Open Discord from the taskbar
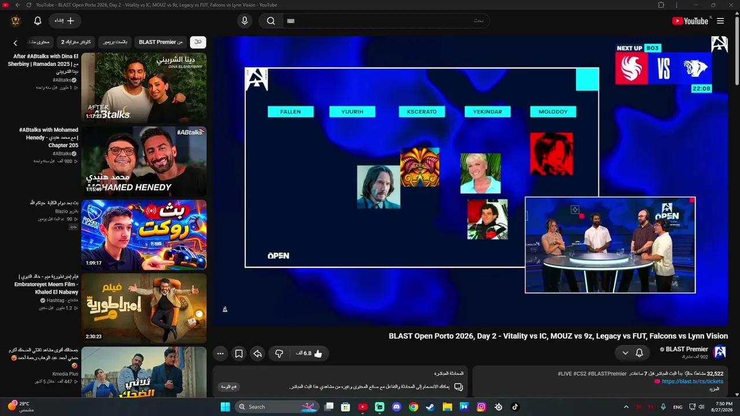The height and width of the screenshot is (416, 740). tap(397, 407)
